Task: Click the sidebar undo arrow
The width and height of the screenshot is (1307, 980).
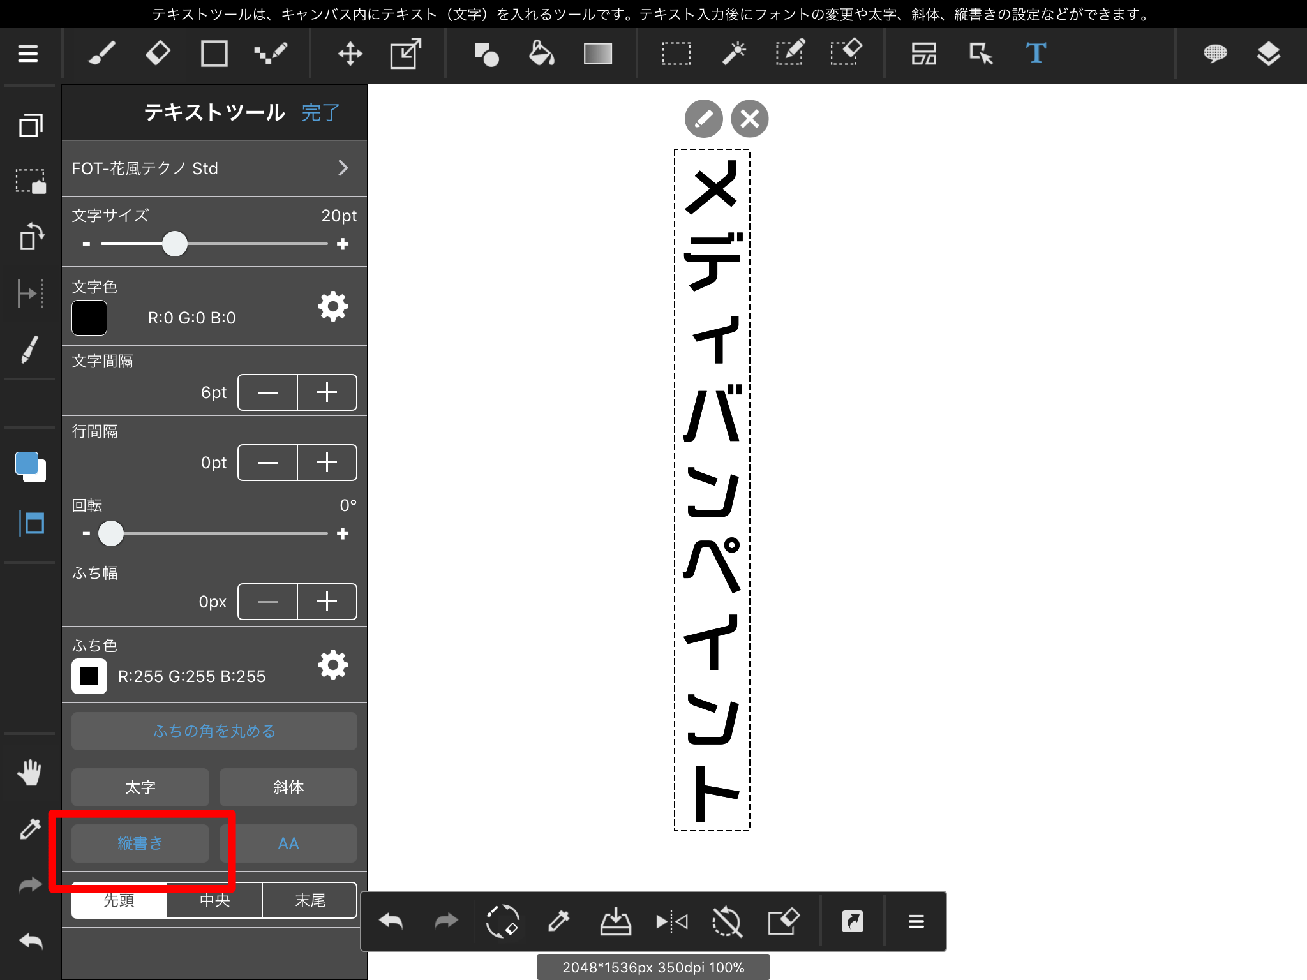Action: coord(31,941)
